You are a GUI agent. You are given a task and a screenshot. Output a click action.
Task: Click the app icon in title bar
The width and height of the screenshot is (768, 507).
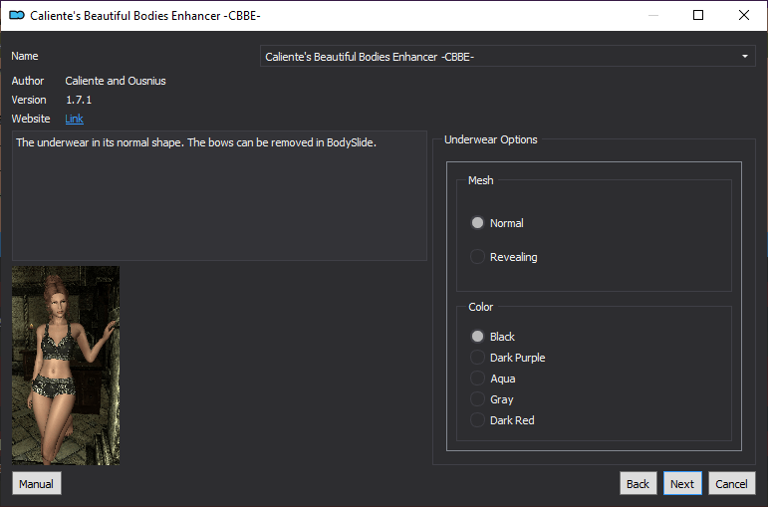coord(17,15)
